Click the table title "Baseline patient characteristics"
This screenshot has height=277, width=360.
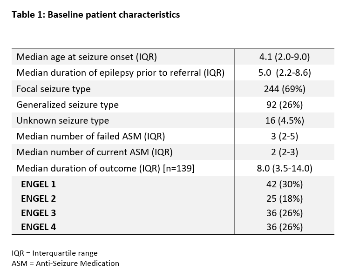click(x=95, y=14)
